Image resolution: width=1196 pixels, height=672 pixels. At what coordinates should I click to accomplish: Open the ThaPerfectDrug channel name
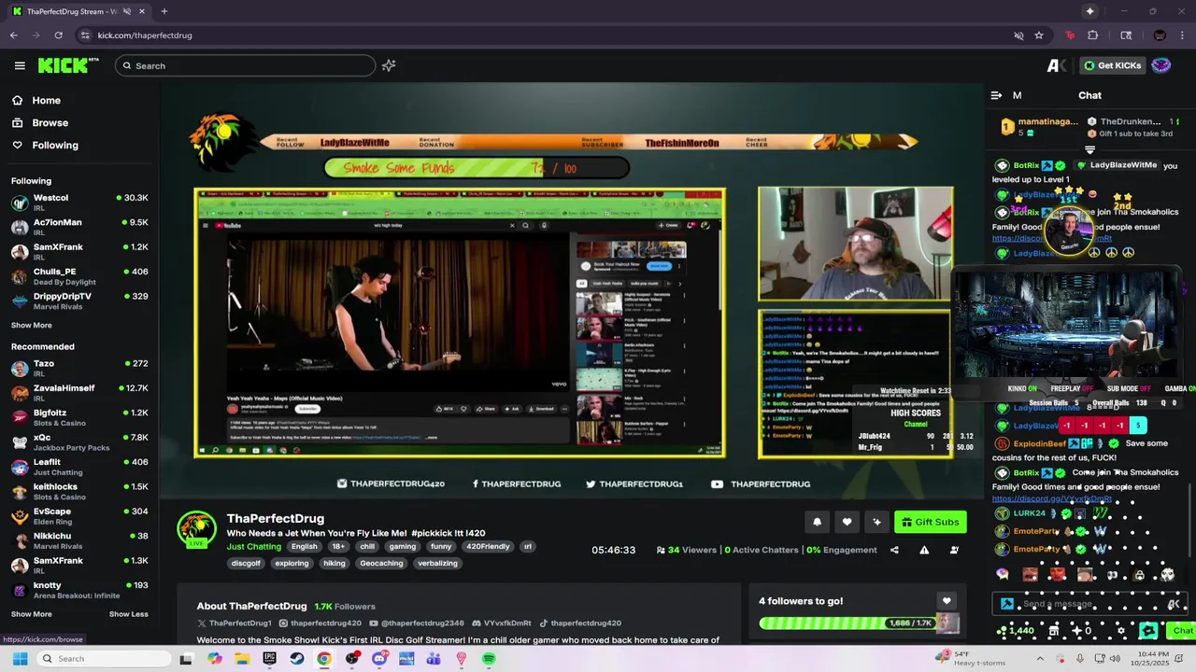point(276,519)
